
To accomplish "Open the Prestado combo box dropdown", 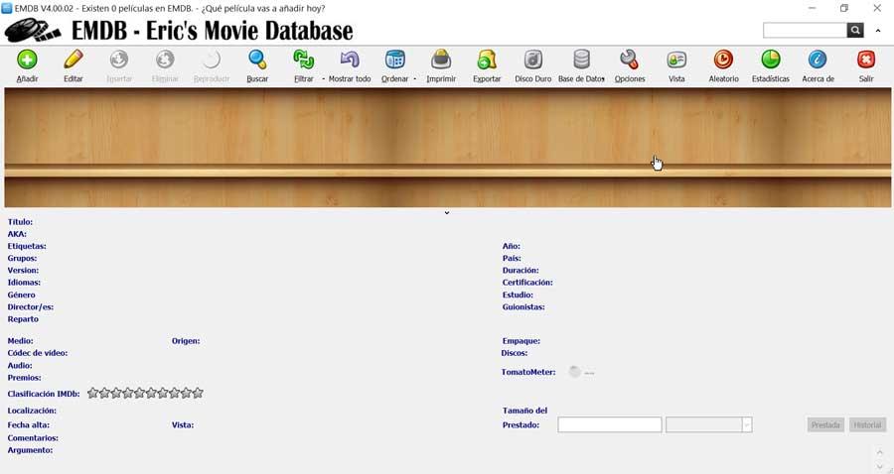I will click(x=747, y=424).
